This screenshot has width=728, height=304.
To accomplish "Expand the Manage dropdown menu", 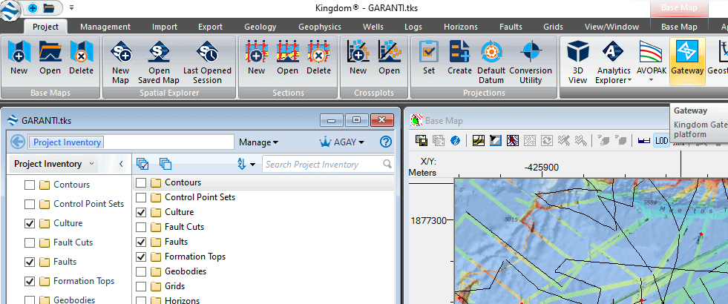I will pyautogui.click(x=259, y=142).
